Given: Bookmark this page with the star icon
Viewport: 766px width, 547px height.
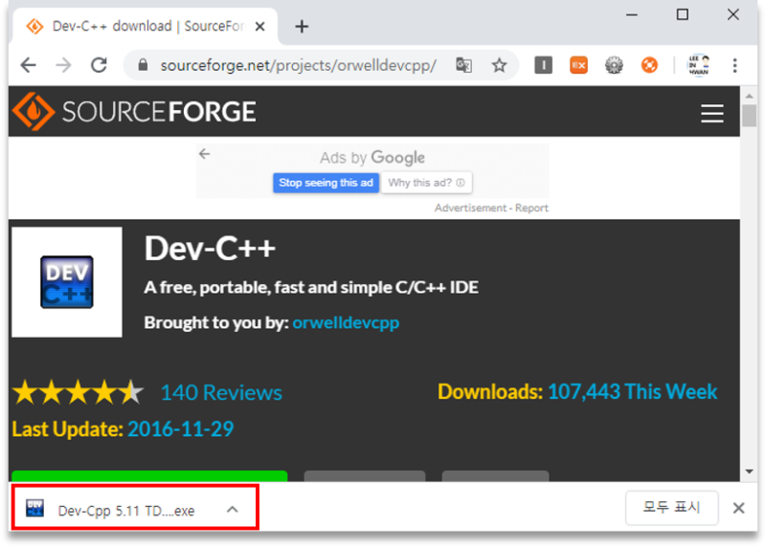Looking at the screenshot, I should (499, 65).
